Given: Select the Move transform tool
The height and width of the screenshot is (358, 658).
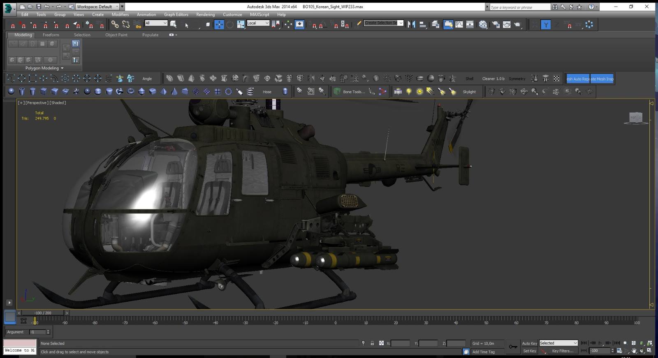Looking at the screenshot, I should (x=219, y=25).
